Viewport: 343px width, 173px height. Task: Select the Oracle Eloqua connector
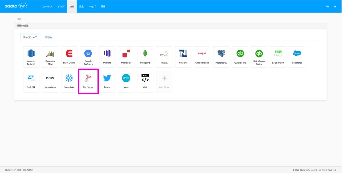[202, 57]
